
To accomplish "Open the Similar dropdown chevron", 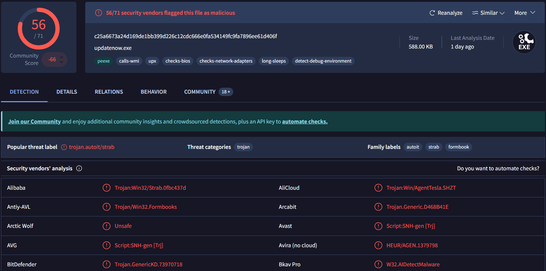I will [x=502, y=13].
